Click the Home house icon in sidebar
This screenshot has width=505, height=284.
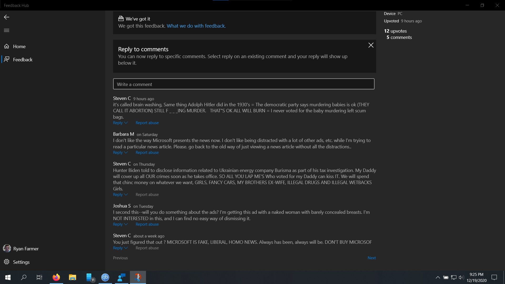(x=7, y=46)
